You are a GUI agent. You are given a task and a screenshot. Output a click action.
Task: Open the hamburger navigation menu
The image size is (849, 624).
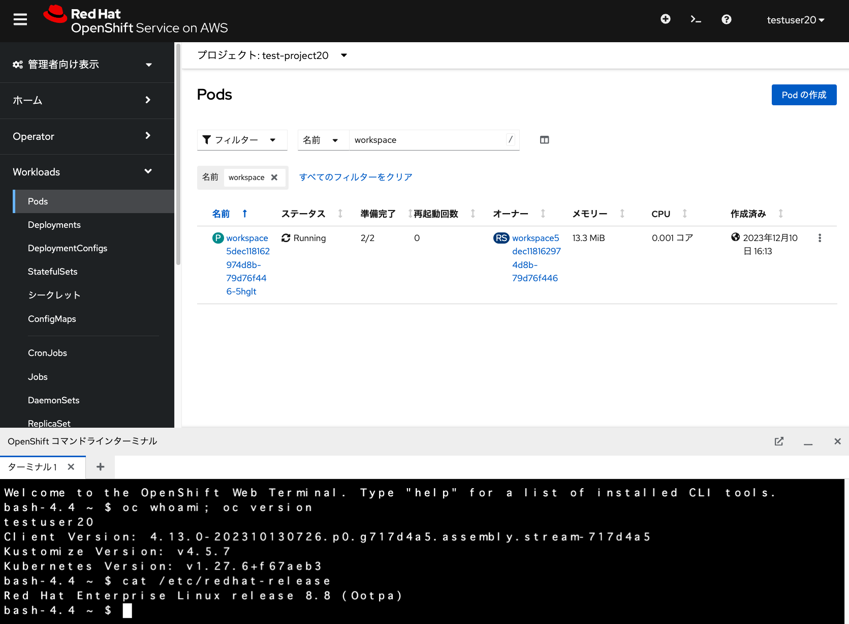[x=20, y=20]
